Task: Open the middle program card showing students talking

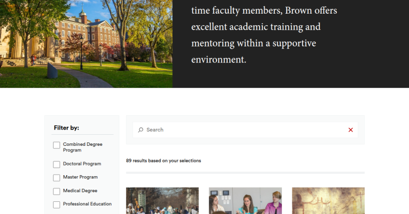Action: tap(245, 201)
